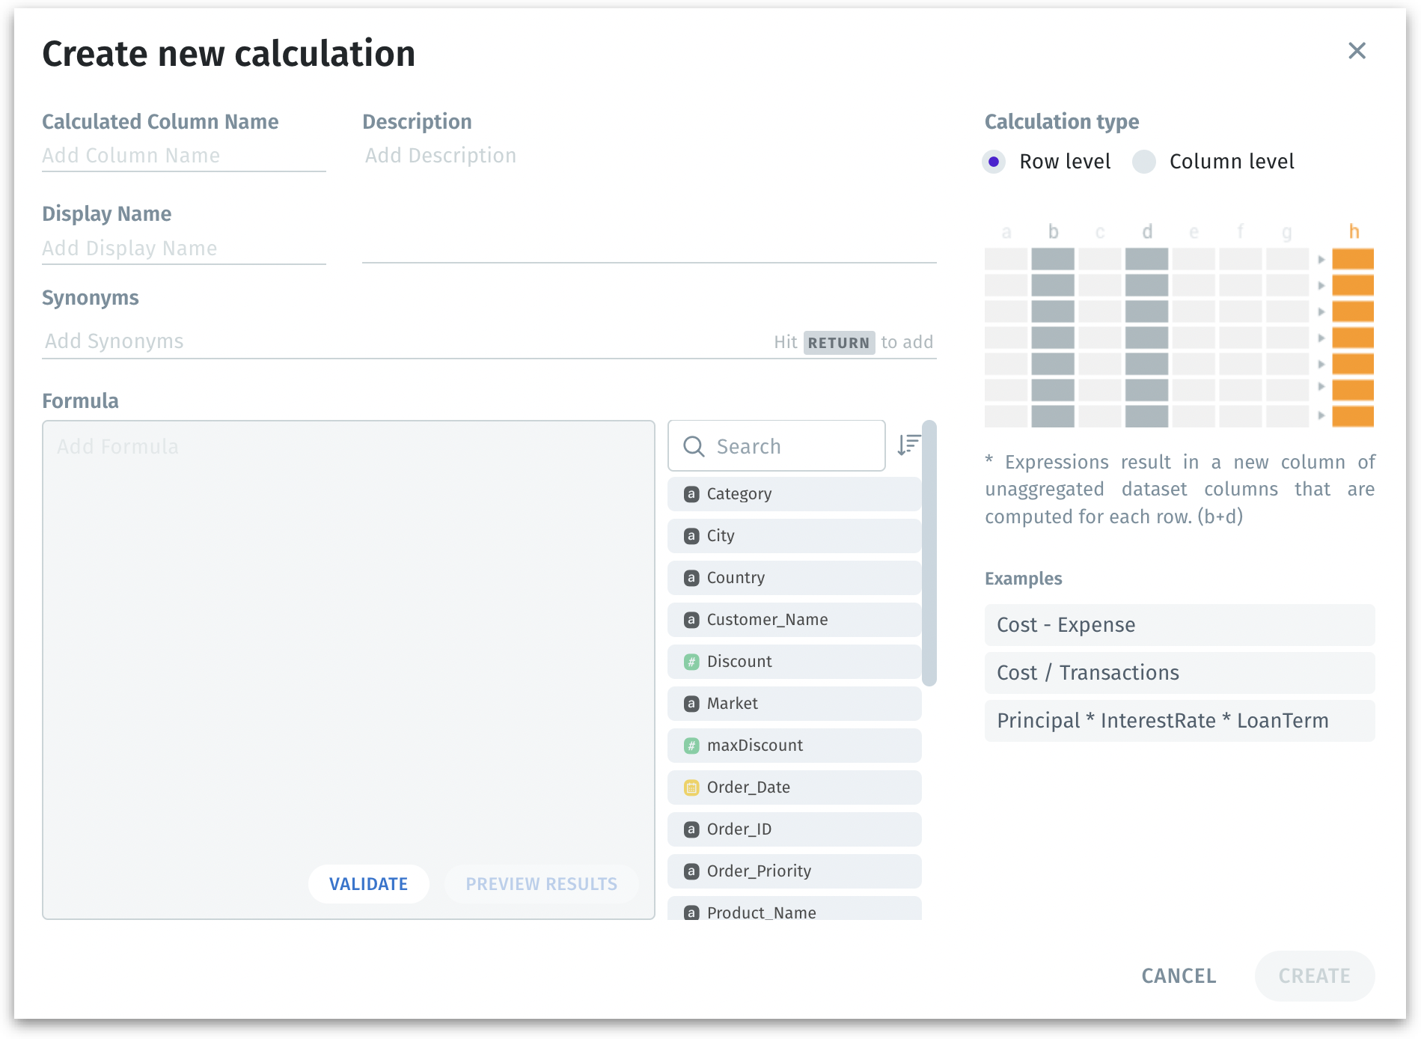Click the date icon beside Order_Date

[691, 787]
